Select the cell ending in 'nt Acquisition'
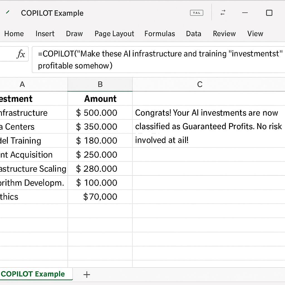285x285 pixels. click(x=34, y=155)
